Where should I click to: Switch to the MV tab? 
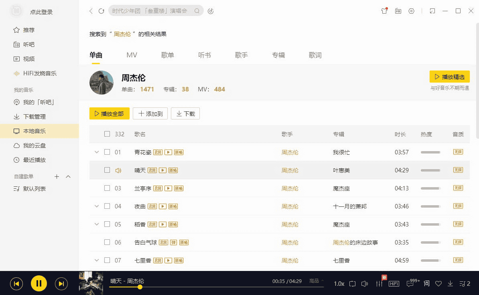132,55
